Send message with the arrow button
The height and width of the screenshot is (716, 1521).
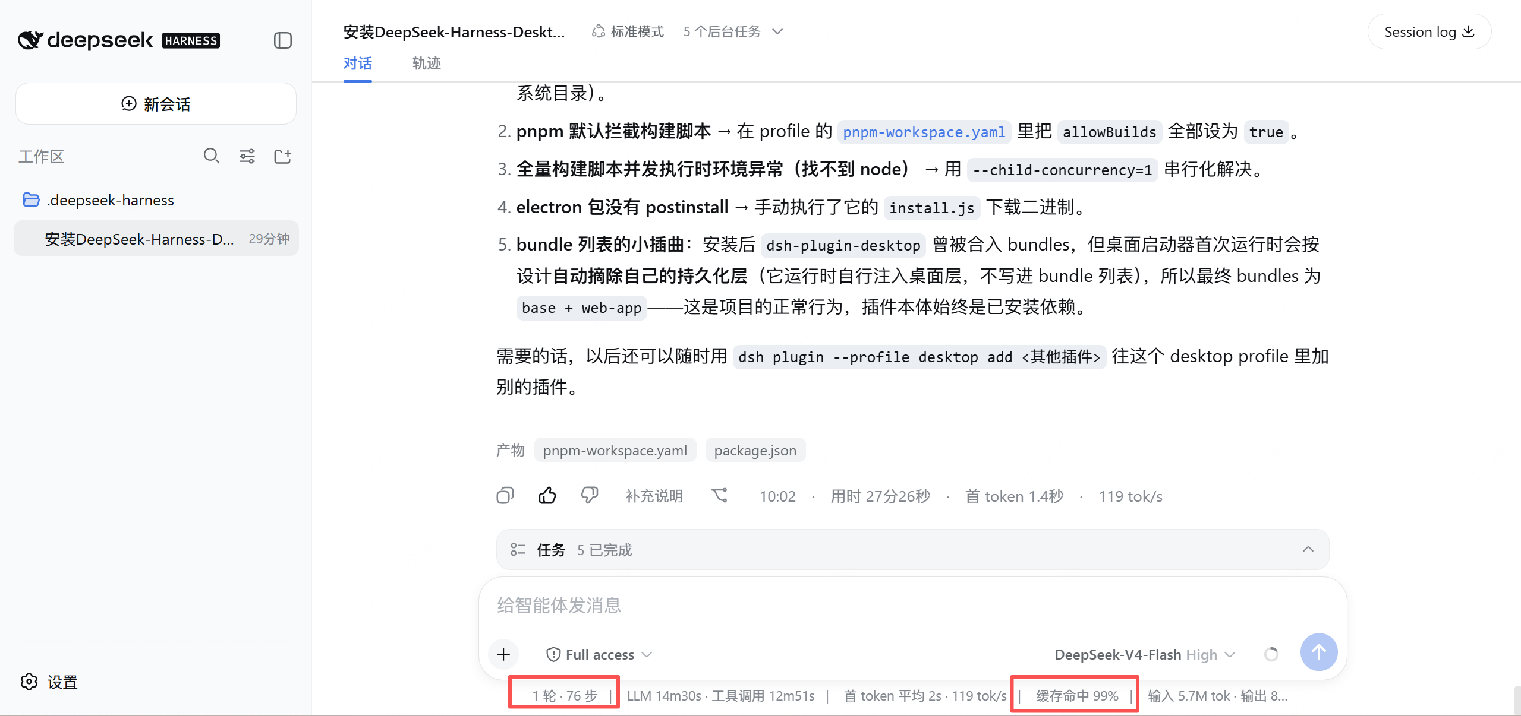(1318, 652)
